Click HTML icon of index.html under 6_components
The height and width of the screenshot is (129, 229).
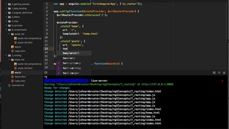(13, 51)
